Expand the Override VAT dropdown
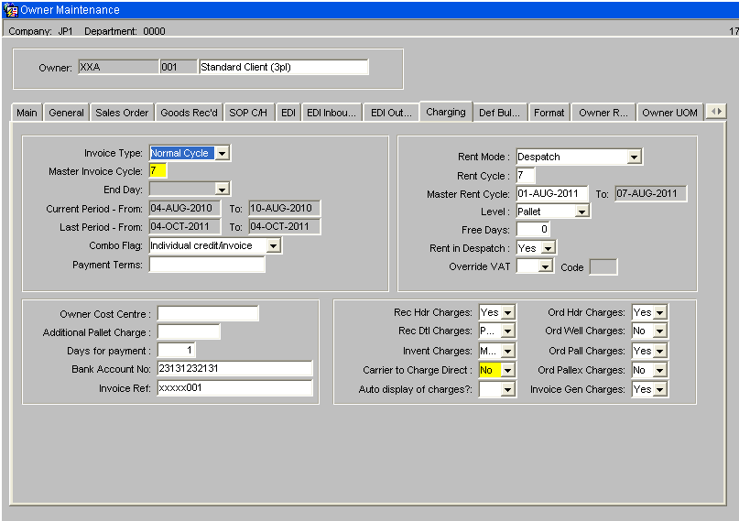Image resolution: width=739 pixels, height=521 pixels. [545, 266]
